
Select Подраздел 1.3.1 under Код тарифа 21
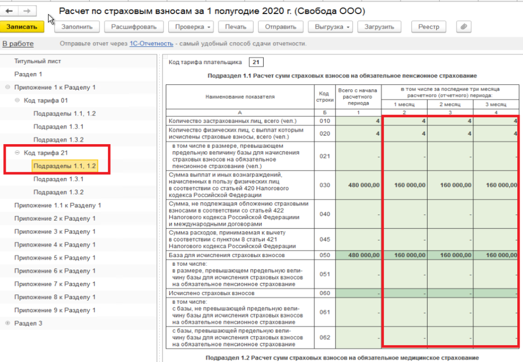coord(58,179)
